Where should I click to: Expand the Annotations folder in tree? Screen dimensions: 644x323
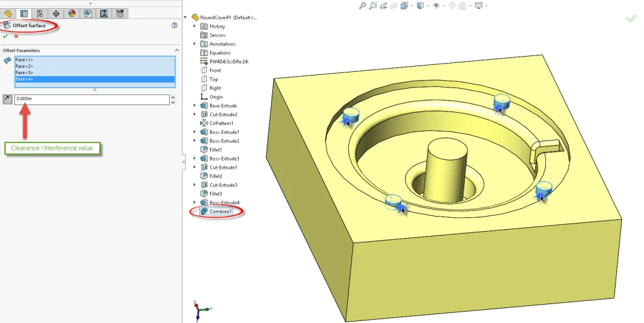pos(194,44)
